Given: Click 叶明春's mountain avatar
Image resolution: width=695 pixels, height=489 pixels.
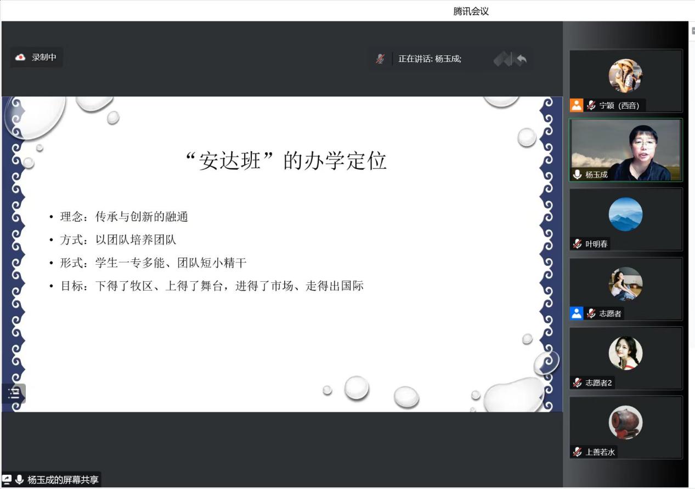Looking at the screenshot, I should (625, 214).
